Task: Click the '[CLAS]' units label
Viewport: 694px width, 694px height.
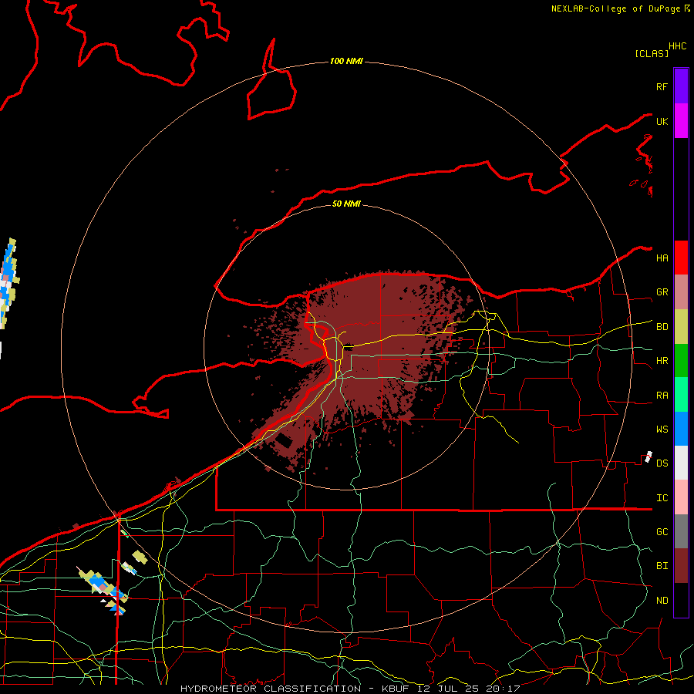Action: click(x=652, y=53)
